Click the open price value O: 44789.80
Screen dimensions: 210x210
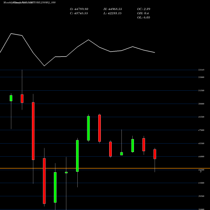(79, 9)
